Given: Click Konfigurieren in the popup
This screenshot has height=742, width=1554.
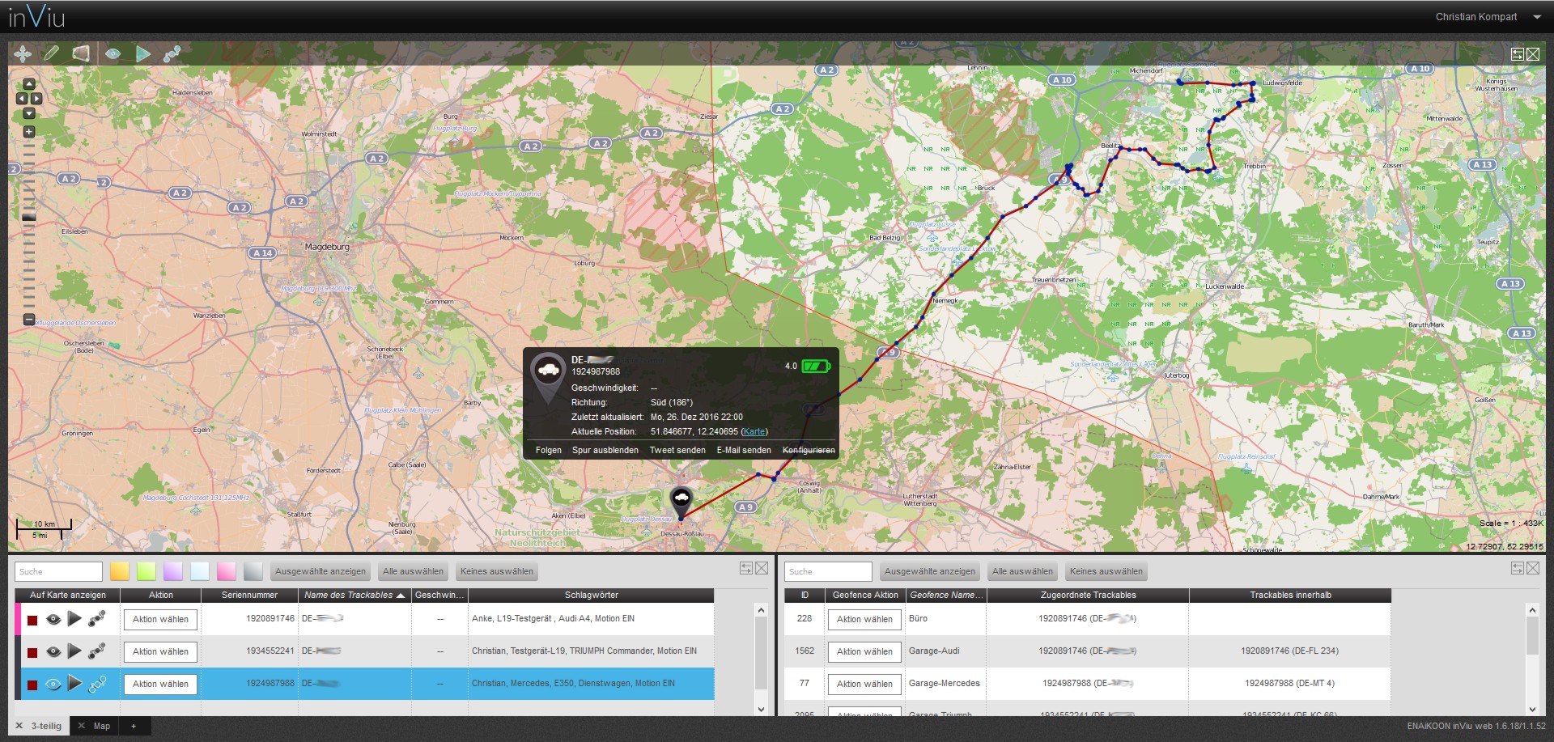Looking at the screenshot, I should (x=809, y=450).
